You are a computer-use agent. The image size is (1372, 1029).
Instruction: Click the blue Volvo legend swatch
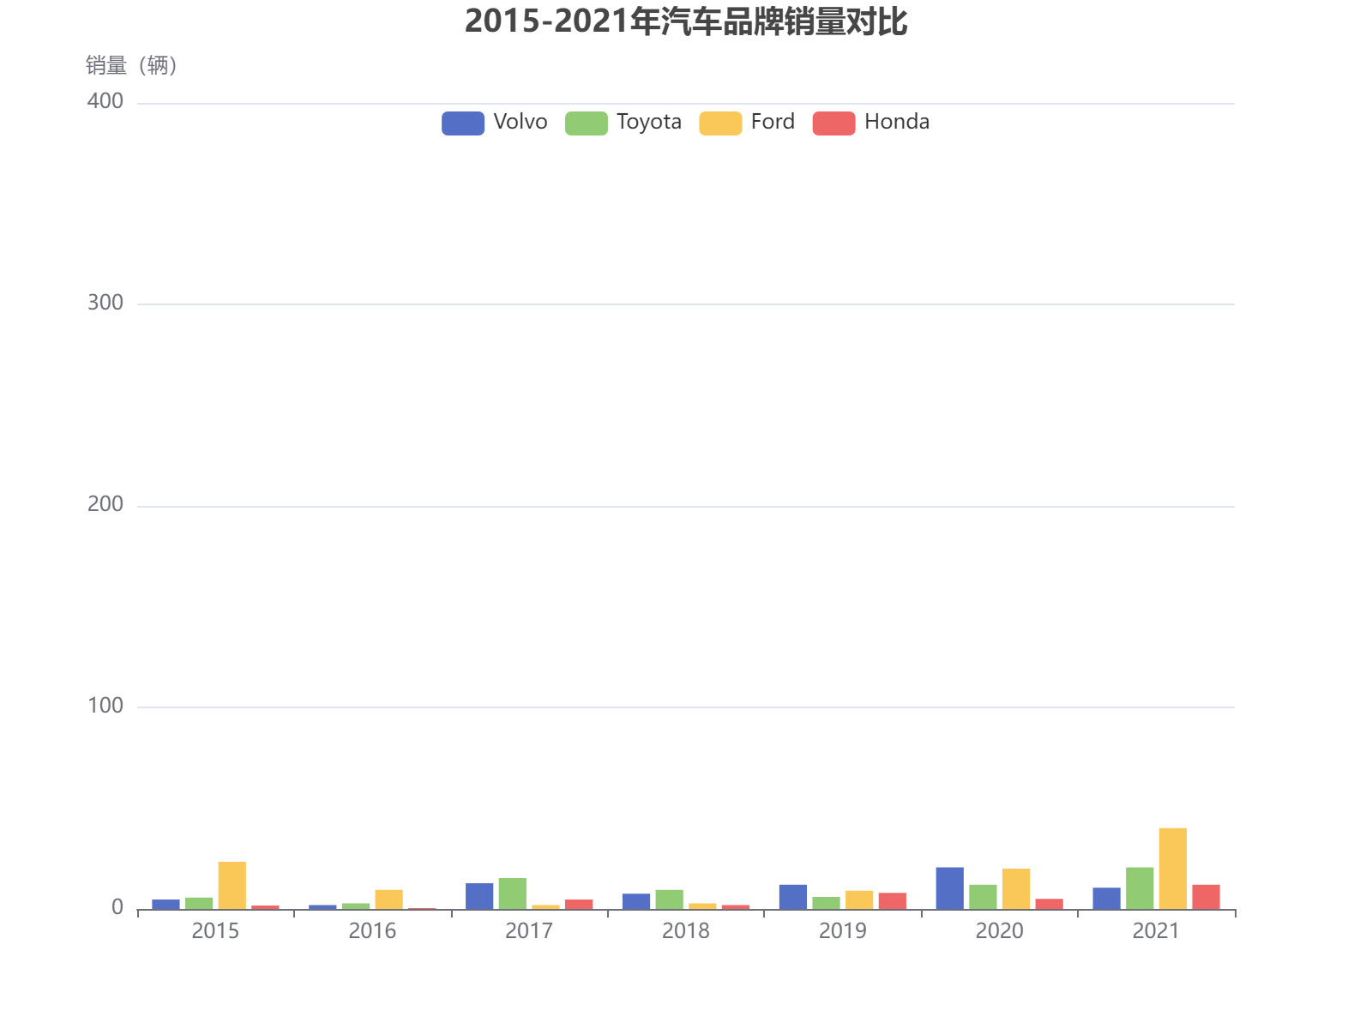click(461, 122)
